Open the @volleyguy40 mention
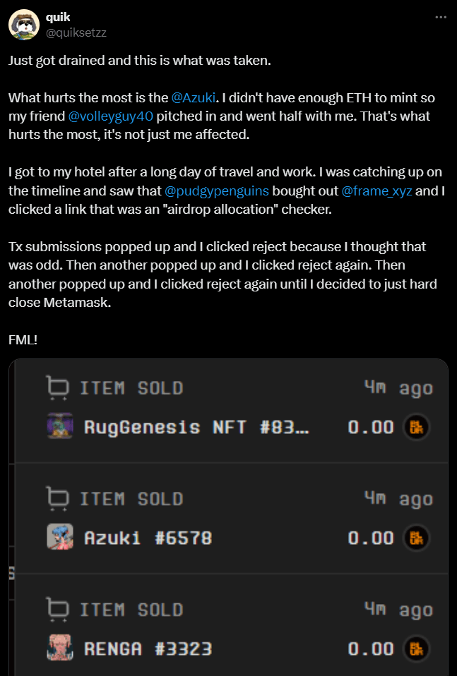 pos(110,116)
